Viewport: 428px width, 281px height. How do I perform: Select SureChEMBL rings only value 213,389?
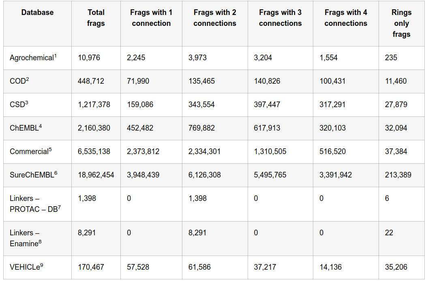click(x=398, y=175)
